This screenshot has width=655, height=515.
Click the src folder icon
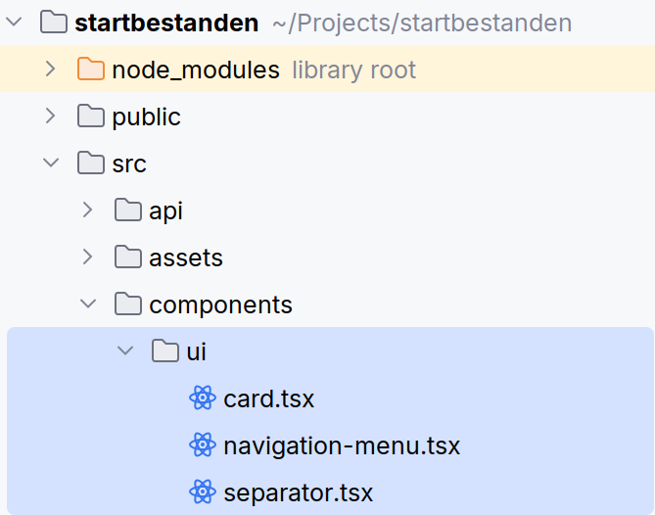[x=90, y=164]
